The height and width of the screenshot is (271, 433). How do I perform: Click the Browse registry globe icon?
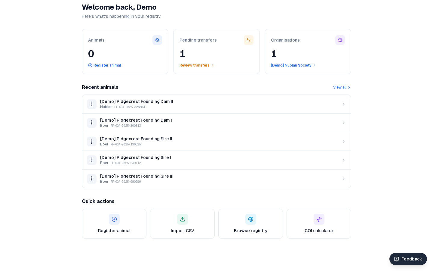click(251, 219)
